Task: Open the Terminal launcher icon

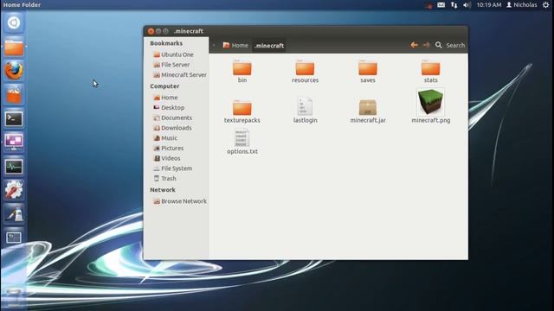Action: pos(14,118)
